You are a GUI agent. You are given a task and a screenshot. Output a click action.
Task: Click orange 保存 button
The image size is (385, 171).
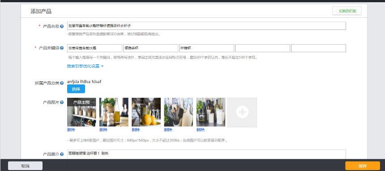tap(363, 166)
